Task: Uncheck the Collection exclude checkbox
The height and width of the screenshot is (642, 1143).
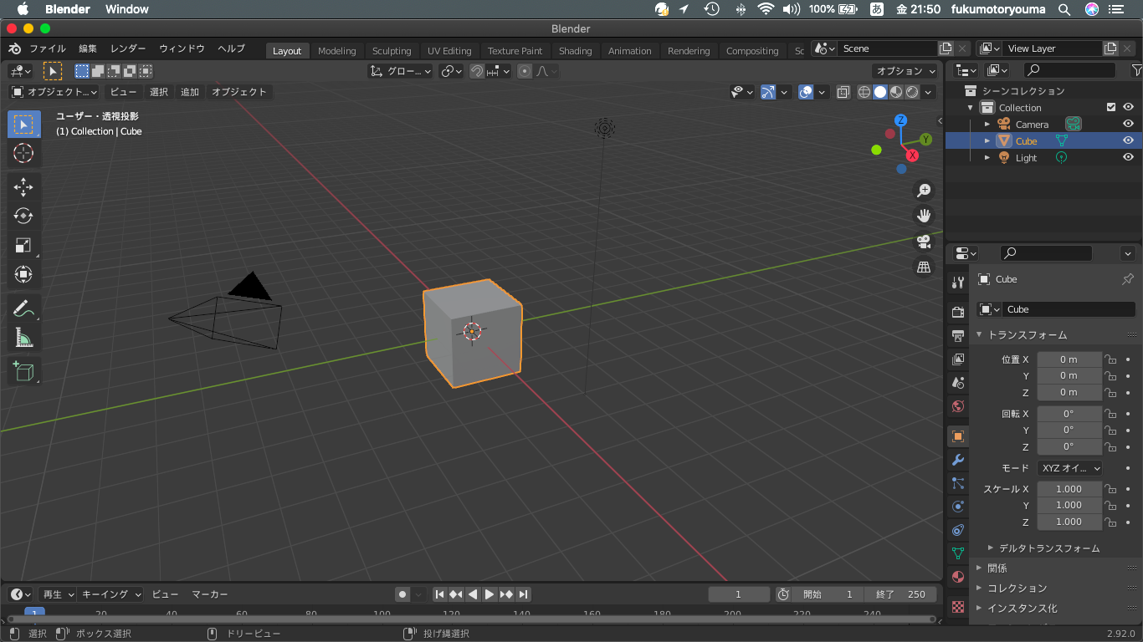Action: [x=1111, y=107]
